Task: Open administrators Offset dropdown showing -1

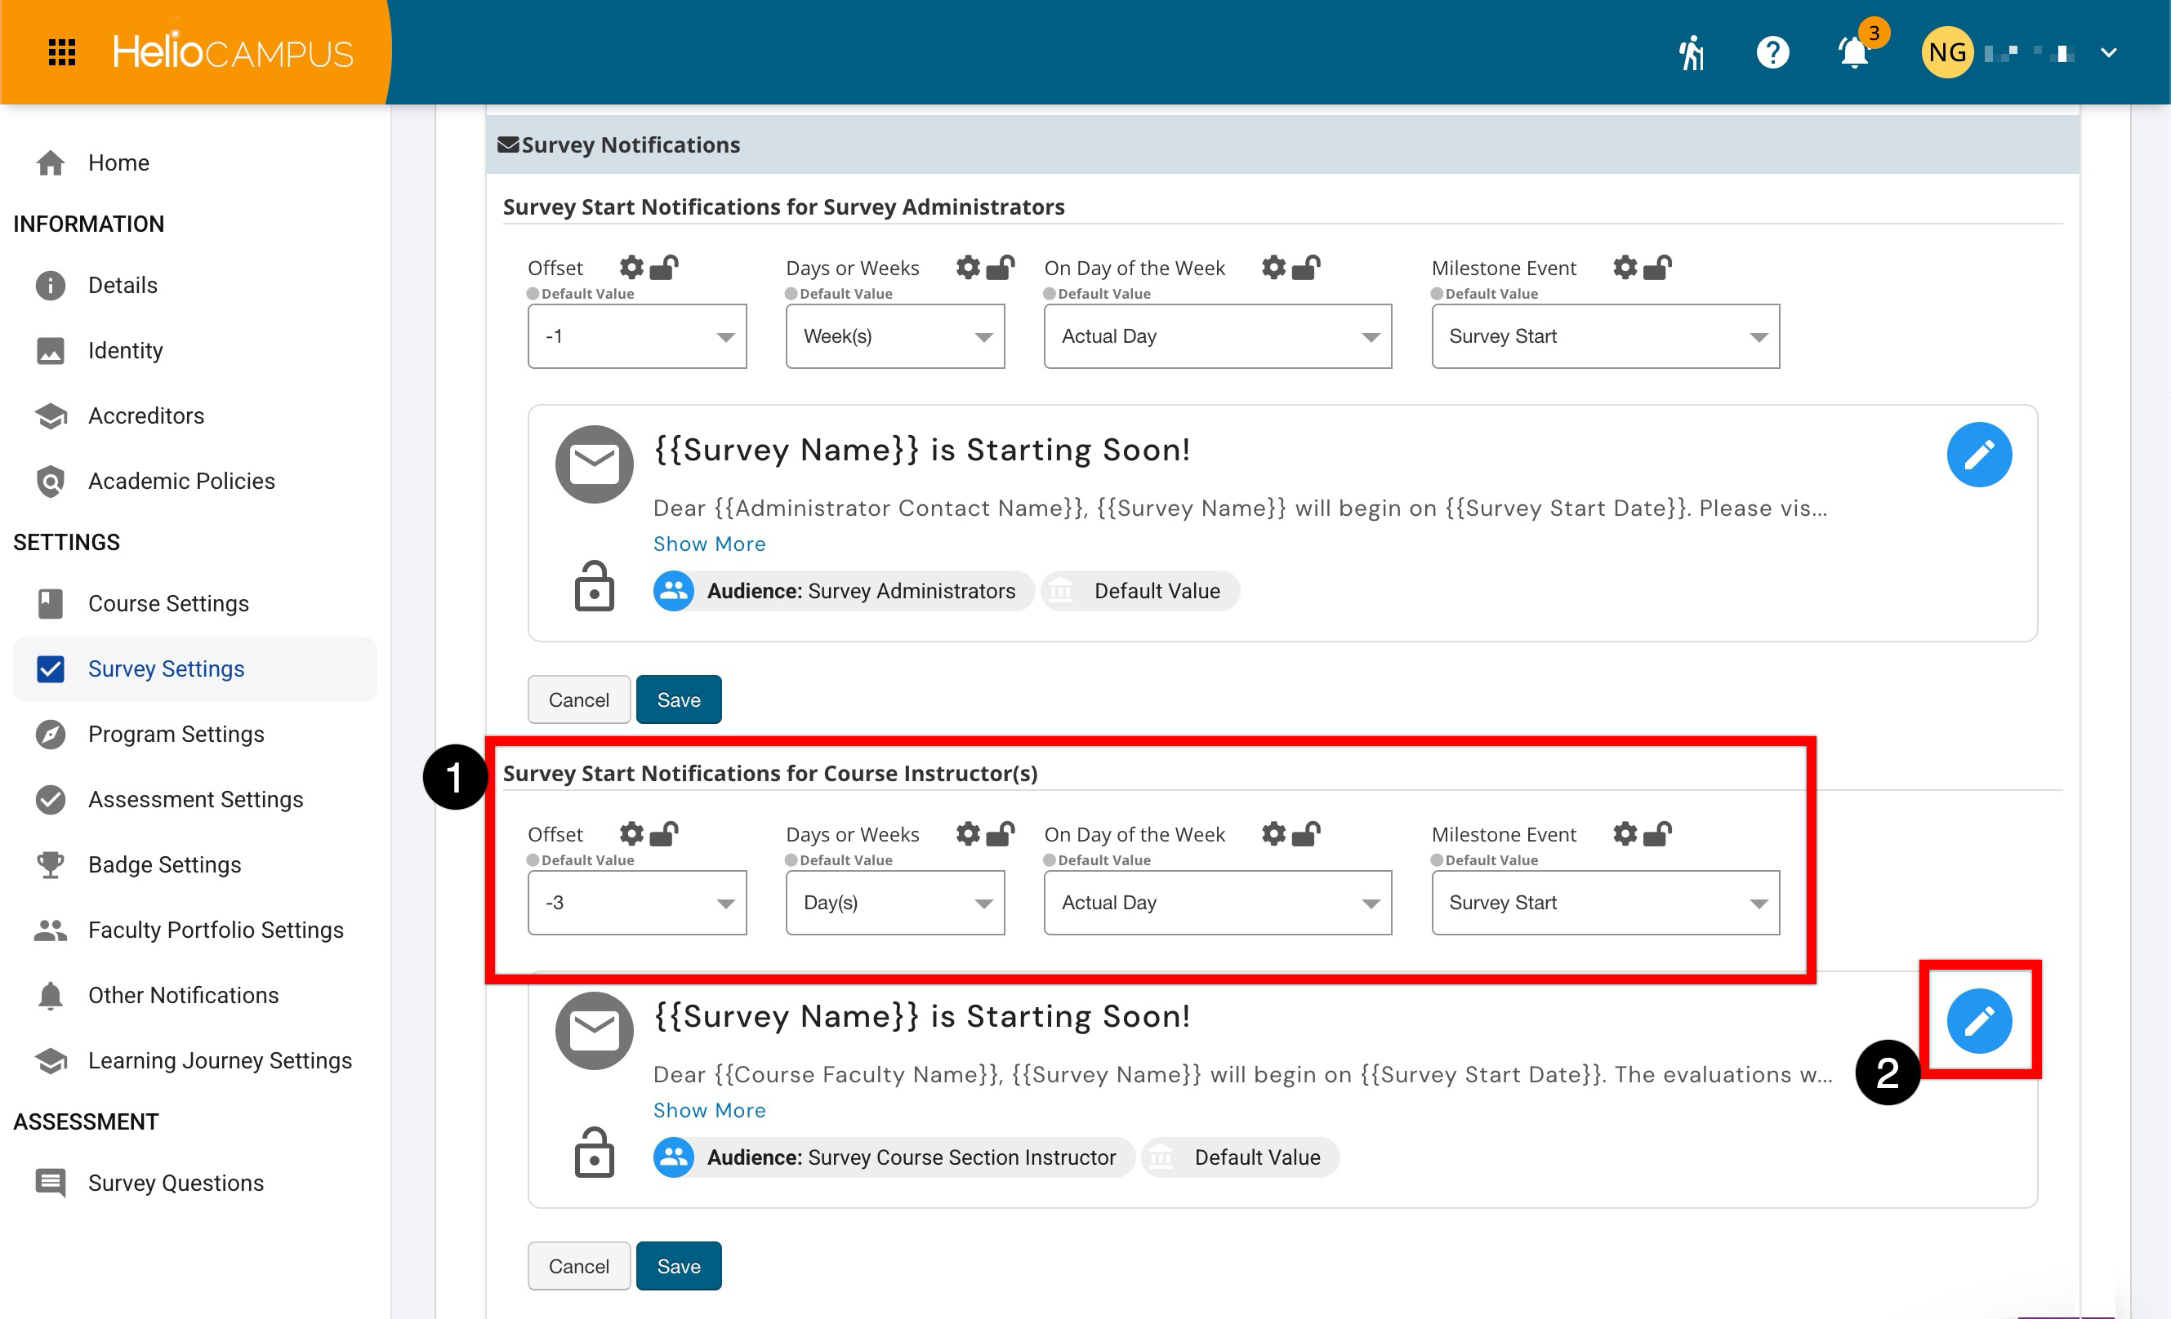Action: coord(637,336)
